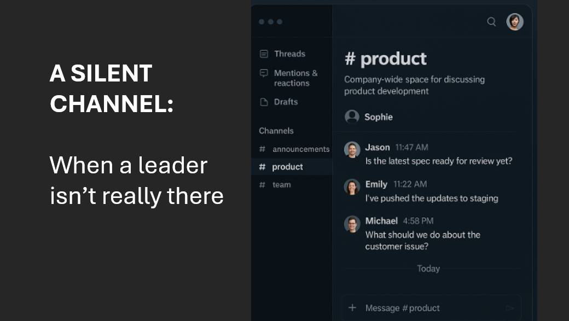Click the profile avatar in top right

pyautogui.click(x=515, y=22)
